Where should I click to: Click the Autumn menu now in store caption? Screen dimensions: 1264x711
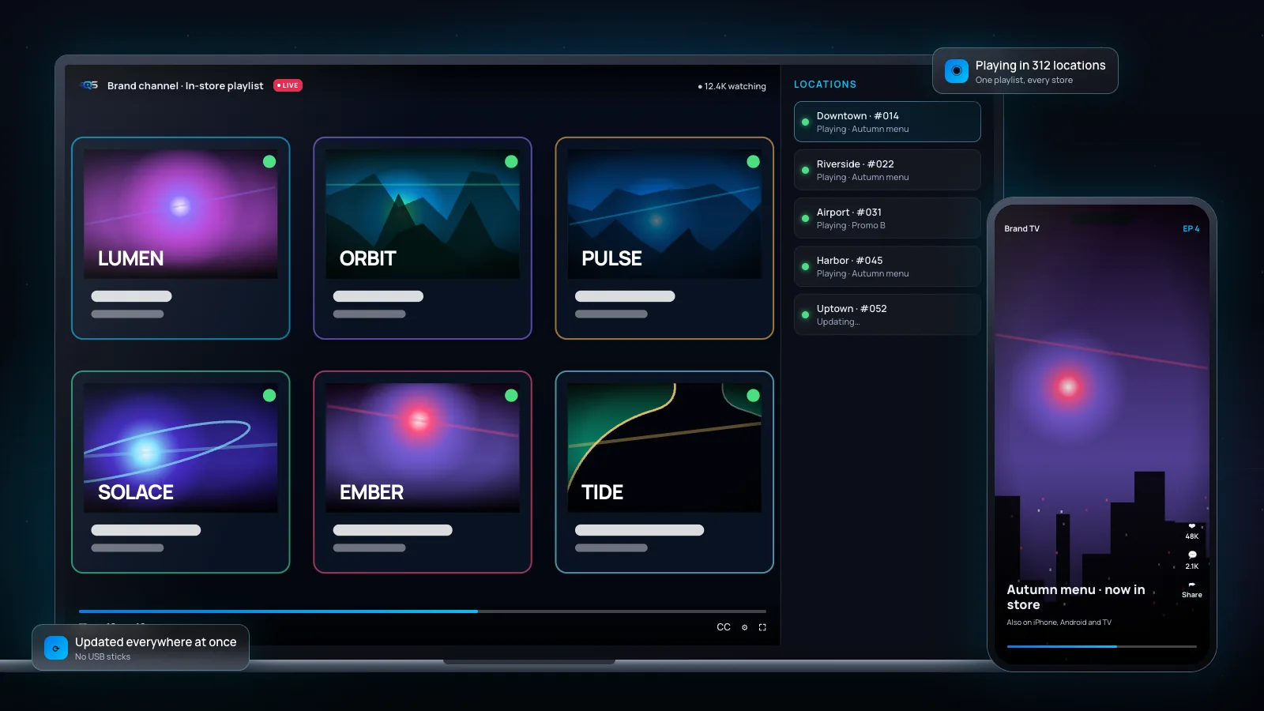click(x=1076, y=597)
